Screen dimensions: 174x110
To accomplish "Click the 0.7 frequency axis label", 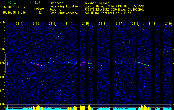I will [2, 91].
